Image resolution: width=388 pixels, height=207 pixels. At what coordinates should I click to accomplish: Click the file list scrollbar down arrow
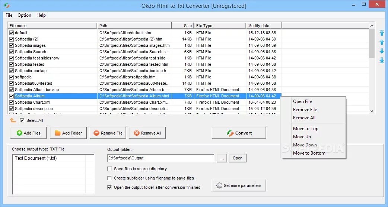pyautogui.click(x=372, y=111)
